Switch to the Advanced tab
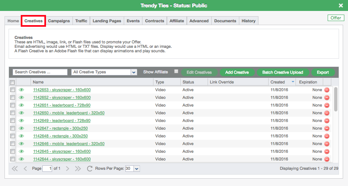 coord(199,21)
